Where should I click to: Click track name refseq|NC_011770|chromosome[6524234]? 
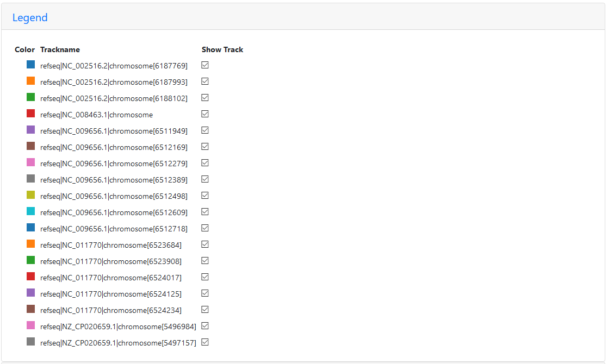111,310
